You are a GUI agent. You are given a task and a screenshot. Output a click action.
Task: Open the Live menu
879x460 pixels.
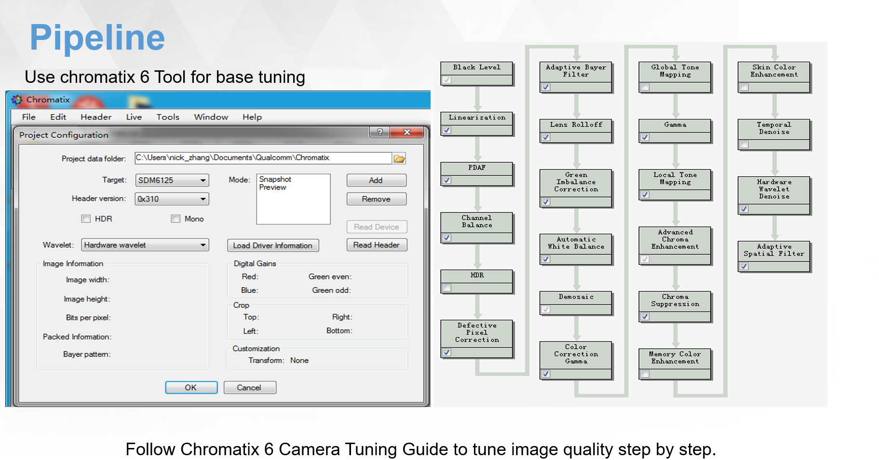point(134,117)
